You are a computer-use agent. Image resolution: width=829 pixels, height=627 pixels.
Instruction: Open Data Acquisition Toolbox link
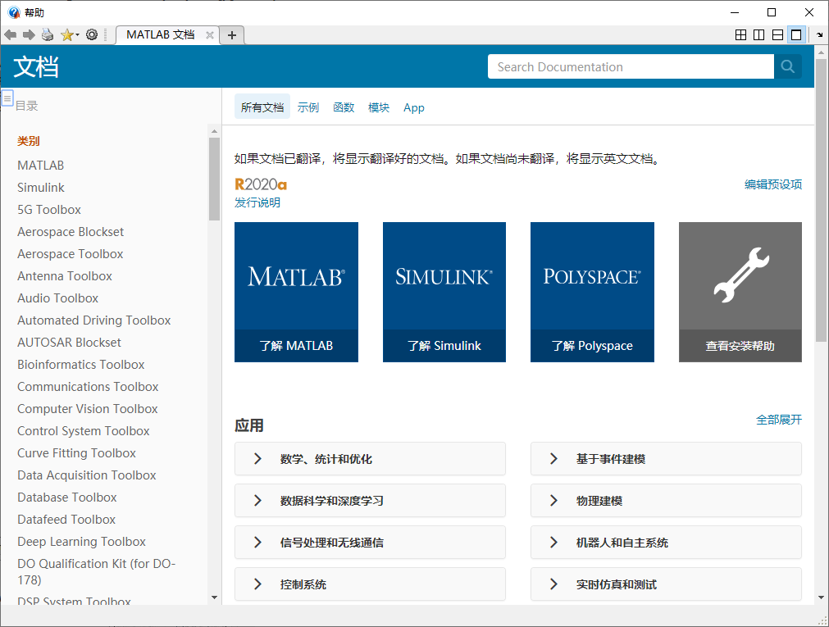[87, 475]
